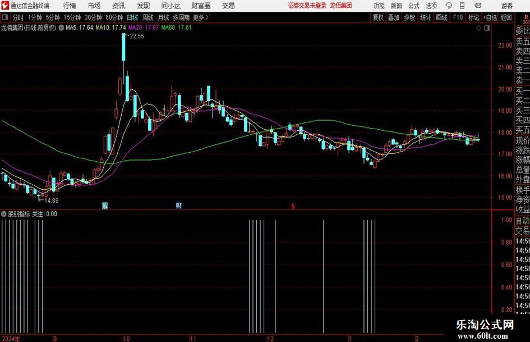Click the 22.00 price axis label
Image resolution: width=530 pixels, height=342 pixels.
(505, 45)
